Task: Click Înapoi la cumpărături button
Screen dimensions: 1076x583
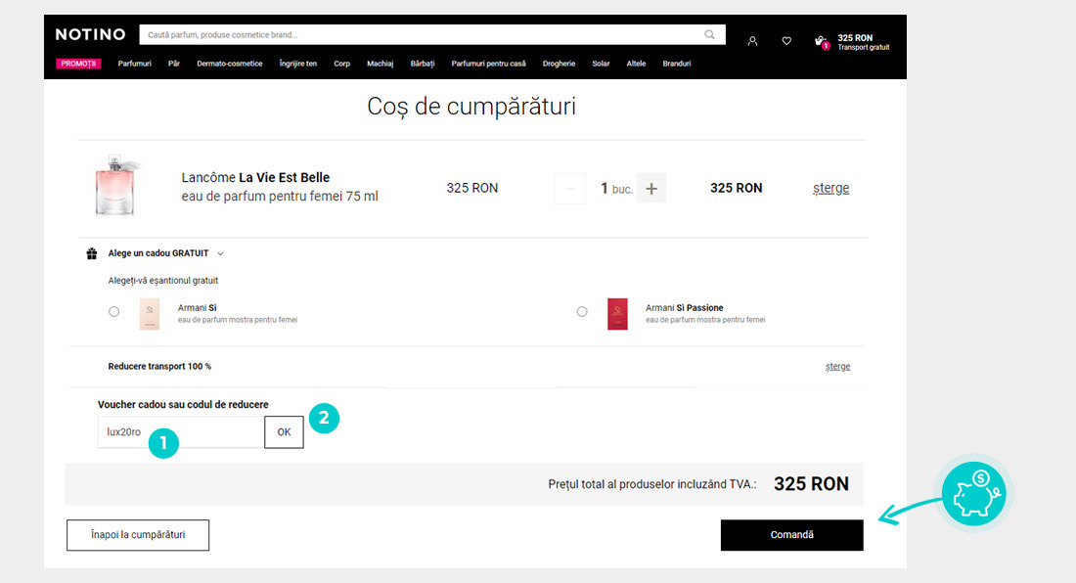Action: [138, 535]
